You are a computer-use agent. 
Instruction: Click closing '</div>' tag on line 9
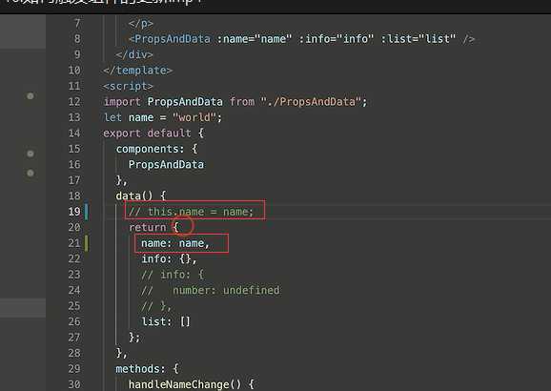coord(134,54)
